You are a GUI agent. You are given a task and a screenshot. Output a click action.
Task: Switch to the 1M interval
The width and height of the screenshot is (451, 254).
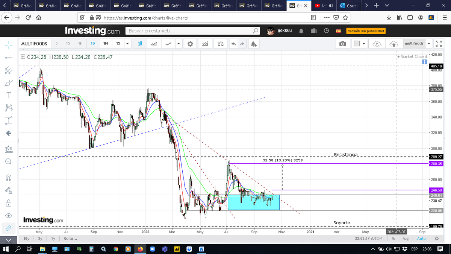tap(106, 44)
